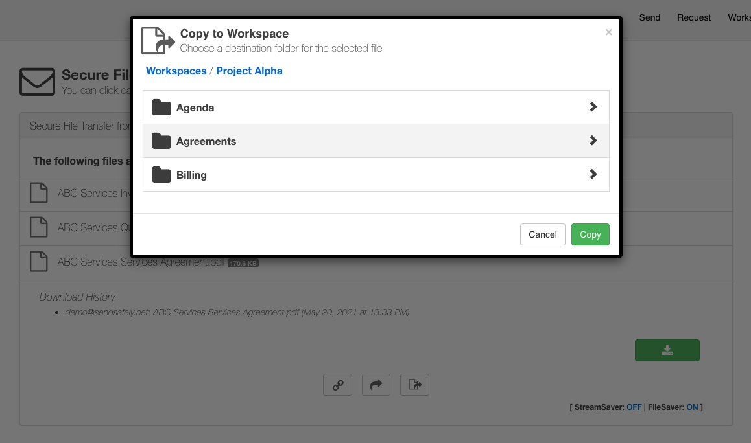Click the forward/resend arrow icon
751x443 pixels.
click(376, 384)
